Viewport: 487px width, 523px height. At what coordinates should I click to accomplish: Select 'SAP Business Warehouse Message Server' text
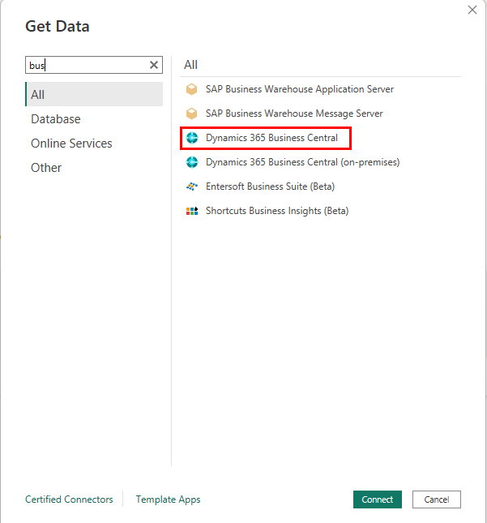tap(294, 114)
